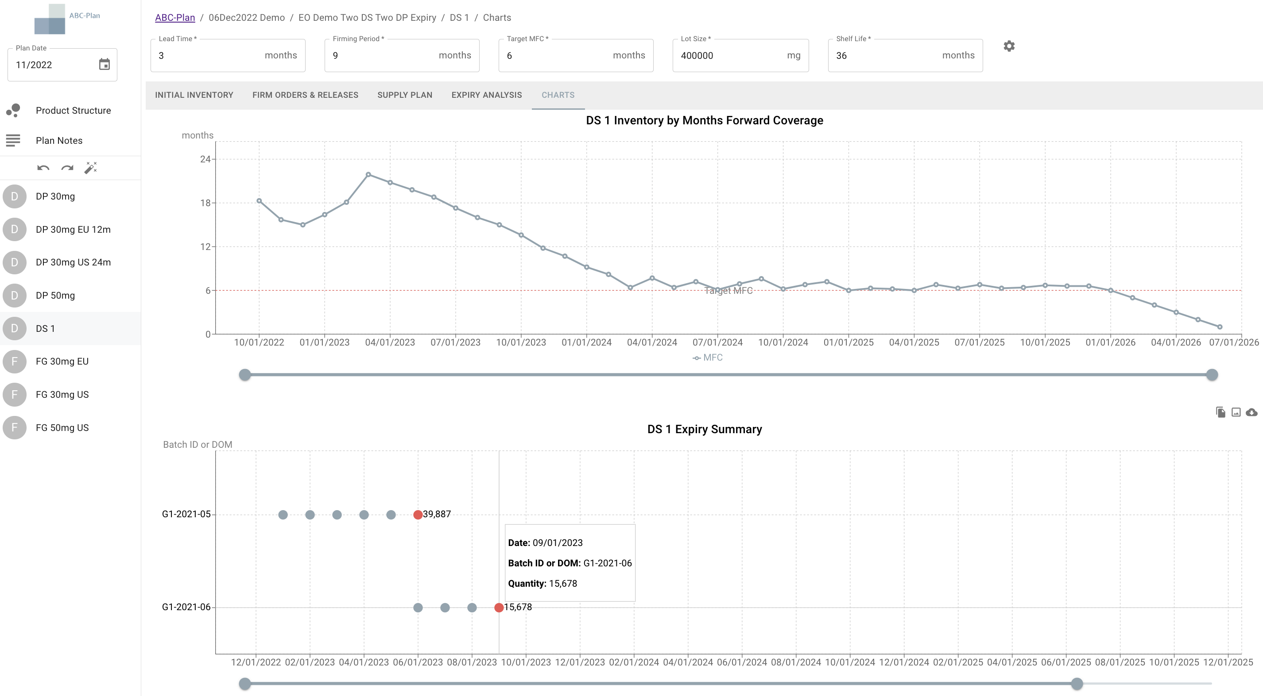Switch to the Expiry Analysis tab

pos(486,95)
